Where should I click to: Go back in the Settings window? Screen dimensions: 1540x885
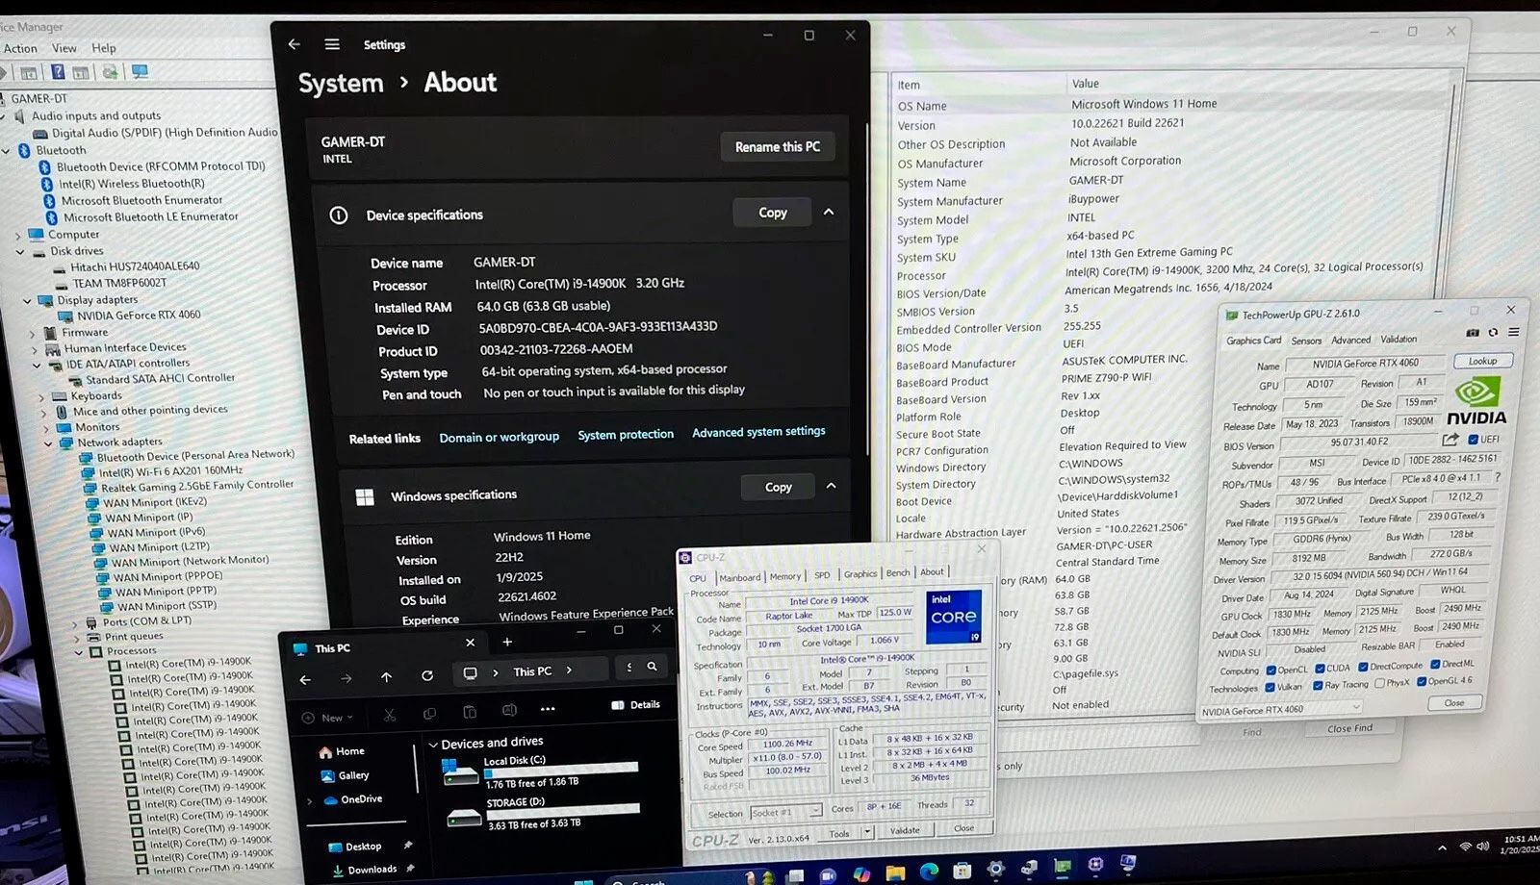[295, 44]
